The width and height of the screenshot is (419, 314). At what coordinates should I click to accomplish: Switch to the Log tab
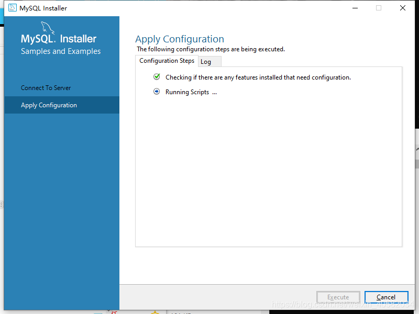click(x=210, y=62)
